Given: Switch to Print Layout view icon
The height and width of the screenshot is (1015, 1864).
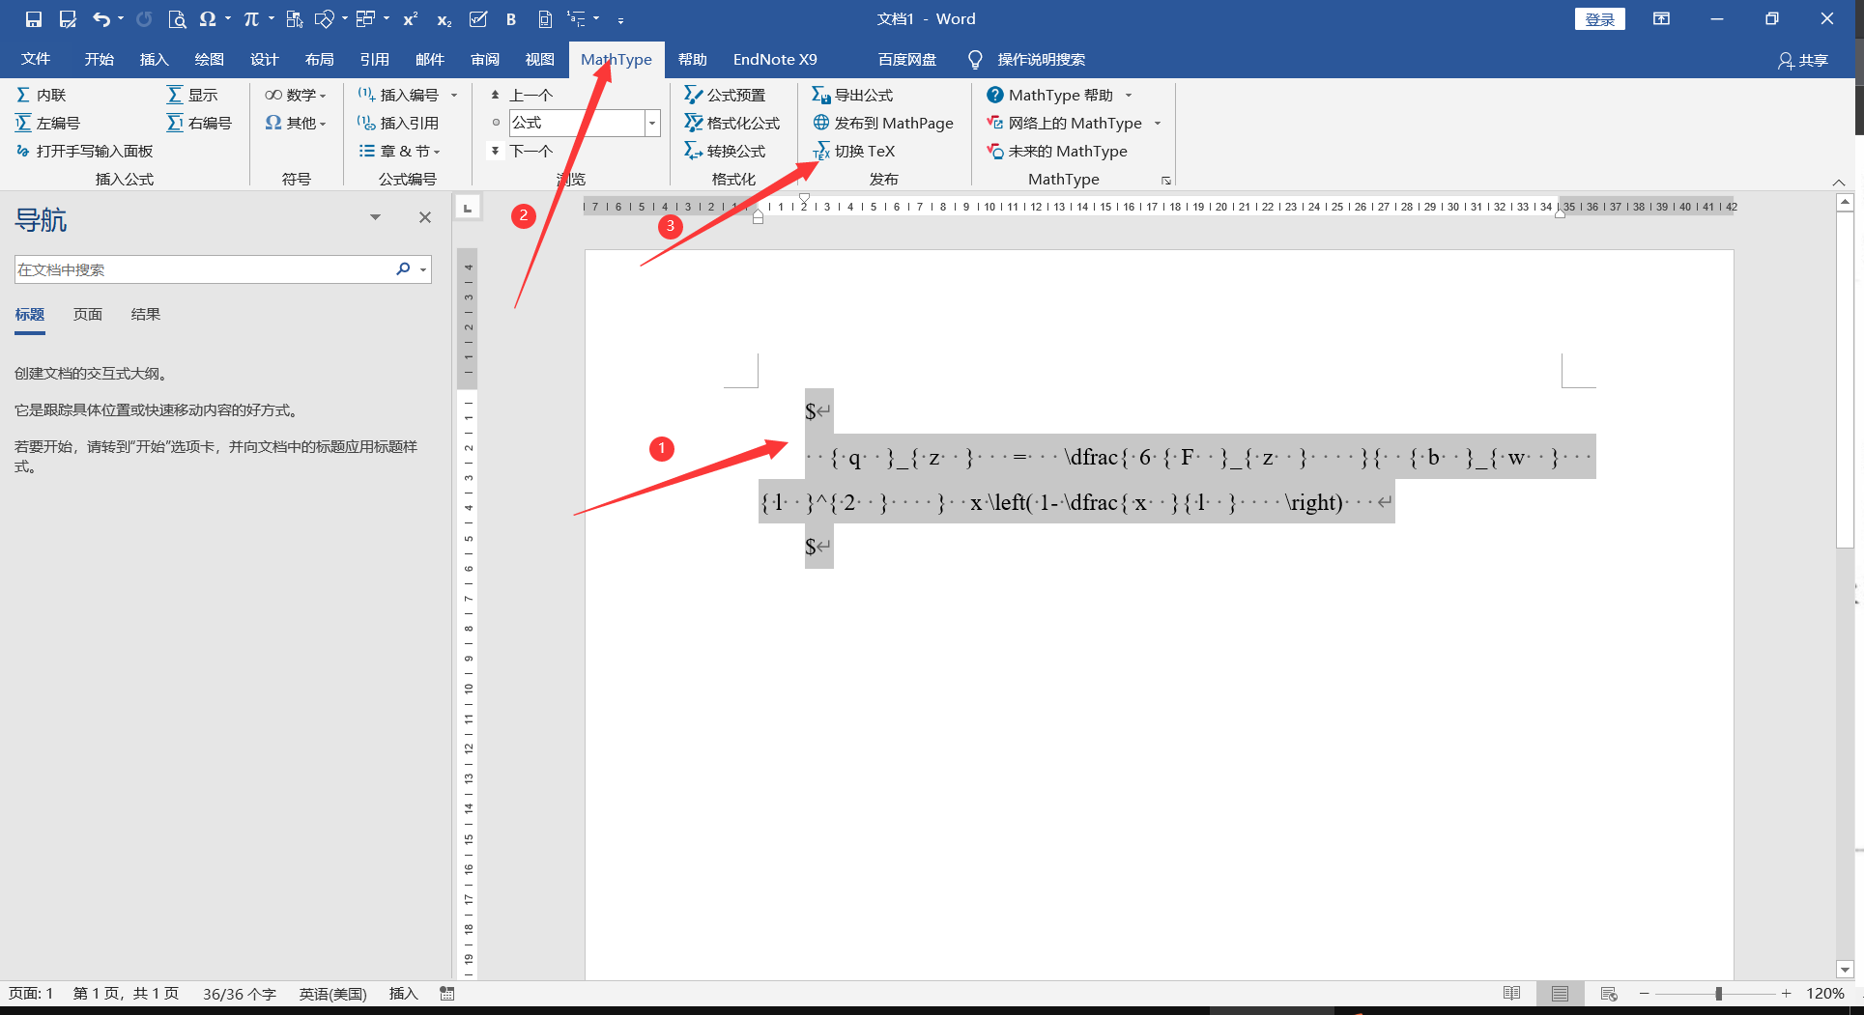Looking at the screenshot, I should coord(1560,994).
